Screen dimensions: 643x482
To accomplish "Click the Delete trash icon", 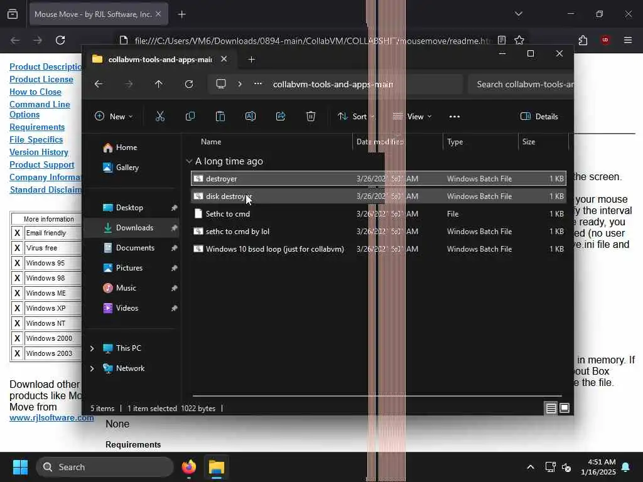I will click(311, 116).
